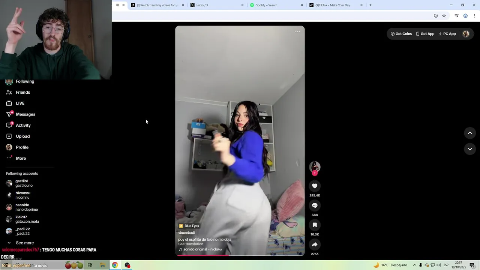480x270 pixels.
Task: Download the PC App
Action: click(447, 34)
